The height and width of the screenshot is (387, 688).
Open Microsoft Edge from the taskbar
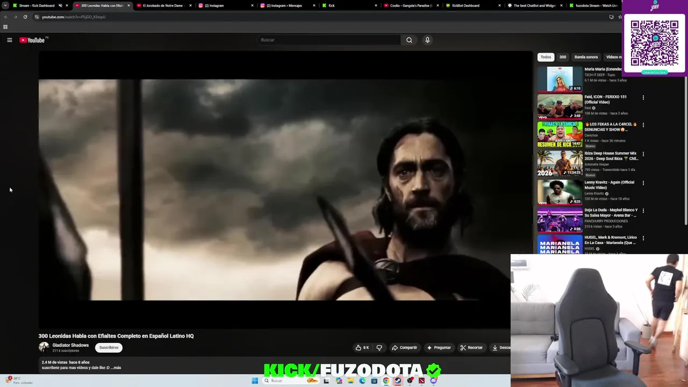tap(362, 381)
